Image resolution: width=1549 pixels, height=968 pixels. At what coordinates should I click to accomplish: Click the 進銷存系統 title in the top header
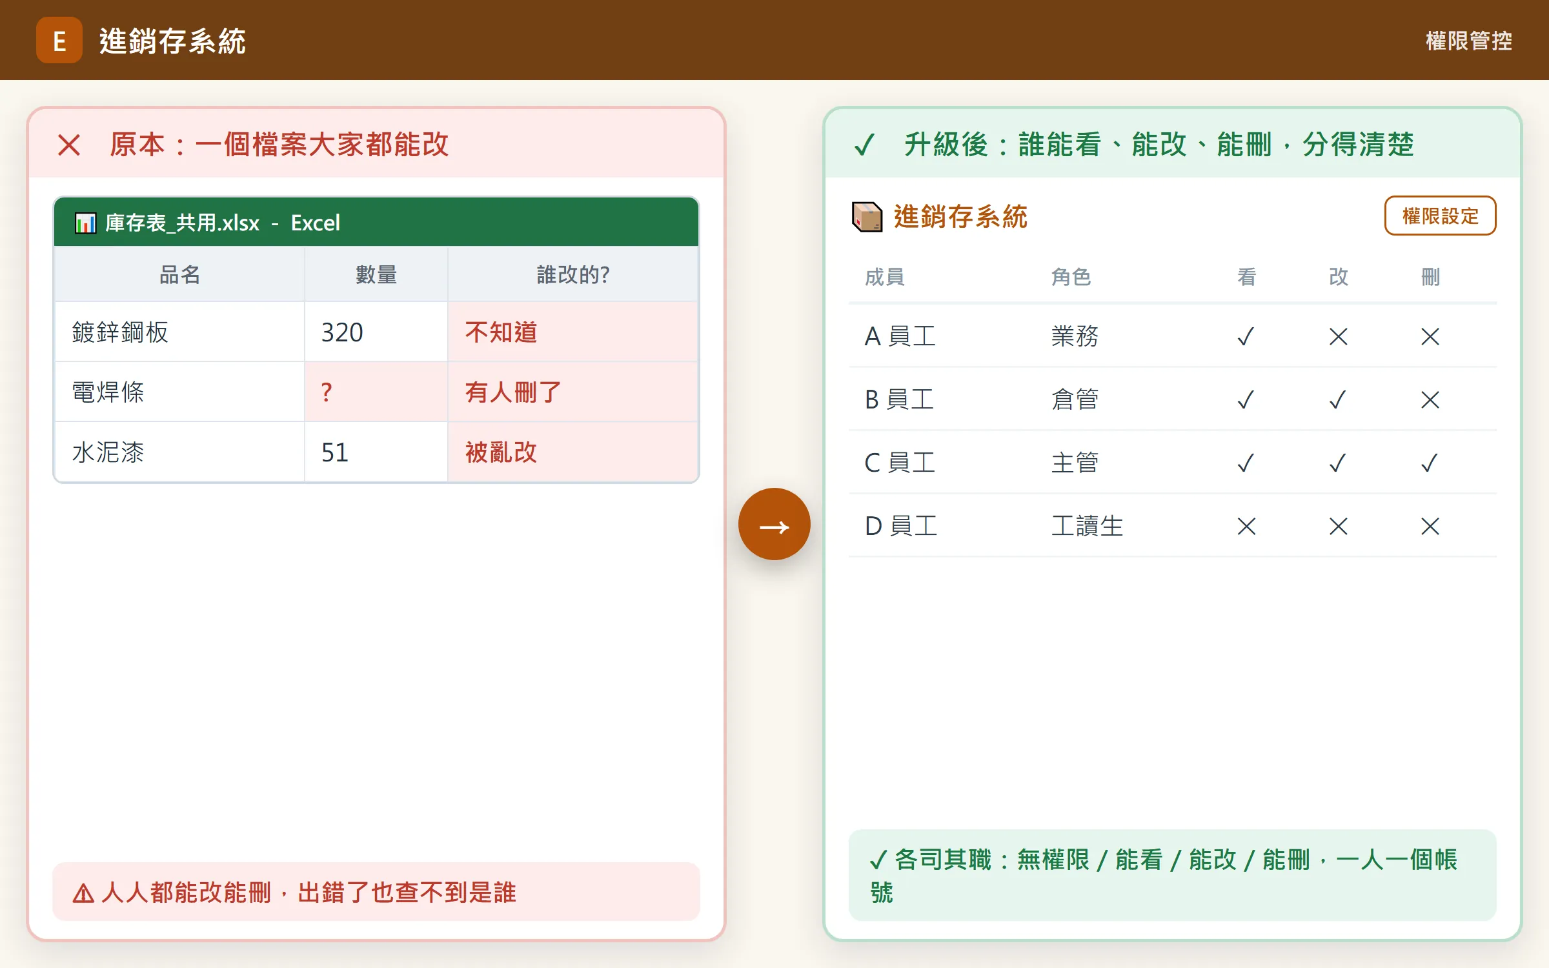172,41
